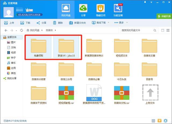Select 种子 in the sidebar
Viewport: 172px width, 124px height.
pyautogui.click(x=11, y=58)
